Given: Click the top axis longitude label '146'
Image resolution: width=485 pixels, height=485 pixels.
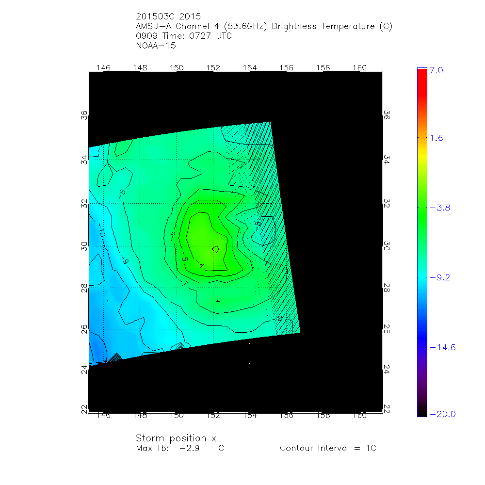Looking at the screenshot, I should coord(103,68).
